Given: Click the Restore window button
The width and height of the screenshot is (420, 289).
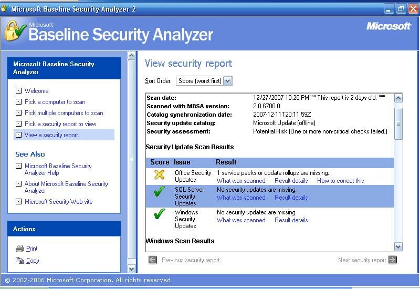Looking at the screenshot, I should 401,9.
